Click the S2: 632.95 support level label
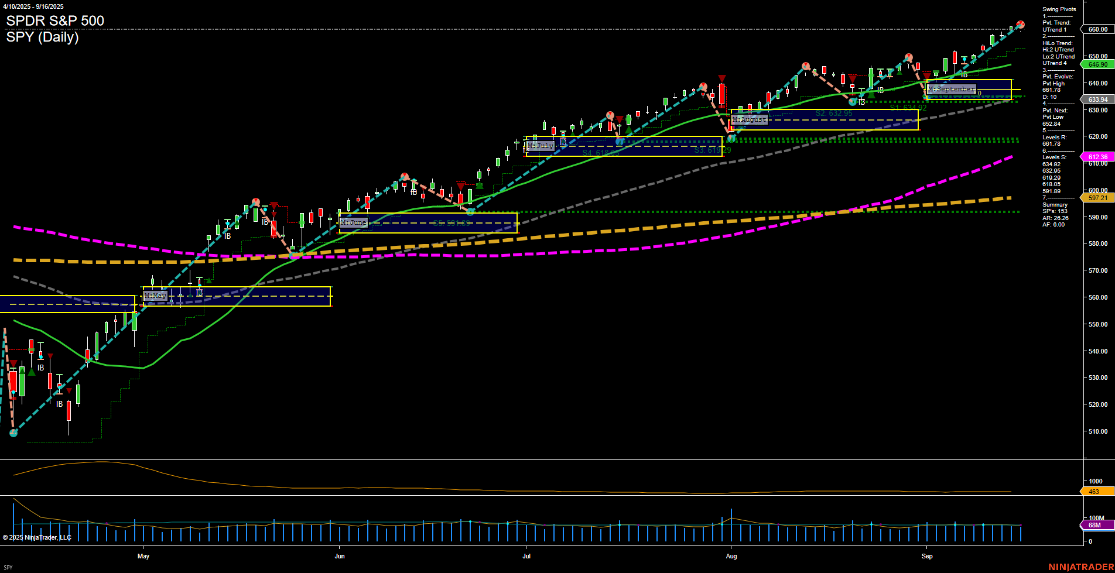The image size is (1115, 573). [833, 114]
